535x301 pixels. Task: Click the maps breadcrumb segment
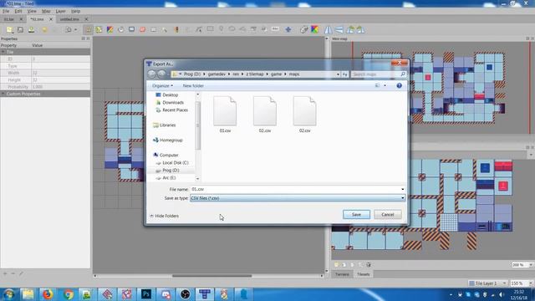294,74
